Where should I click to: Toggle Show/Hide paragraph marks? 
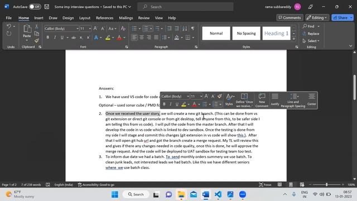click(x=192, y=28)
